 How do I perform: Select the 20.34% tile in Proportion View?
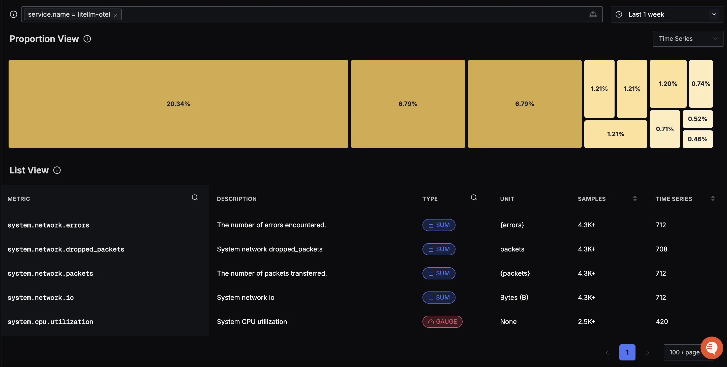pyautogui.click(x=178, y=103)
